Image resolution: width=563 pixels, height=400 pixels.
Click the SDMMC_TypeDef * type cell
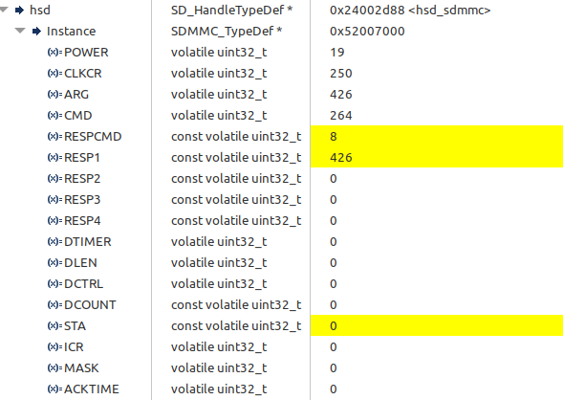tap(227, 32)
